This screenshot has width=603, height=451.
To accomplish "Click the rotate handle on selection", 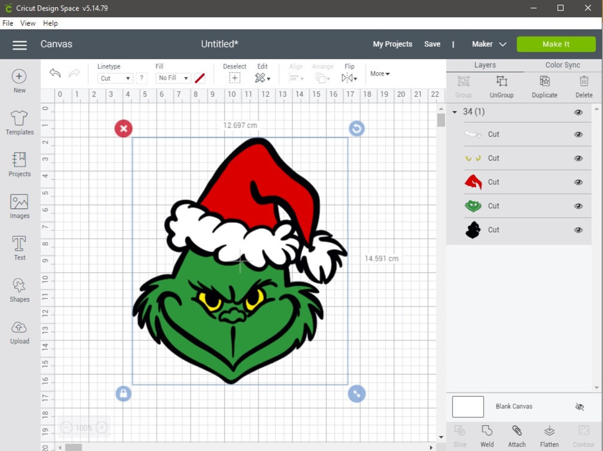I will 357,129.
